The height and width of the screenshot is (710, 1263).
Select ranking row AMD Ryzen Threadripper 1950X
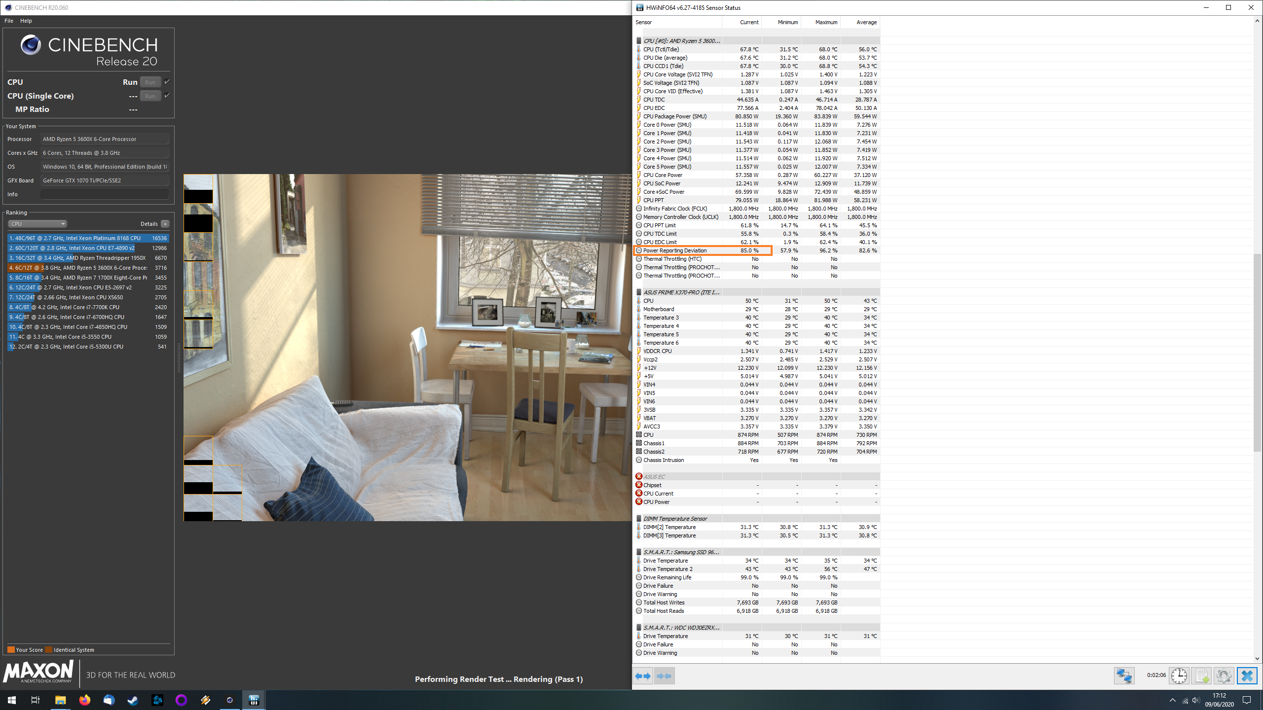(88, 258)
